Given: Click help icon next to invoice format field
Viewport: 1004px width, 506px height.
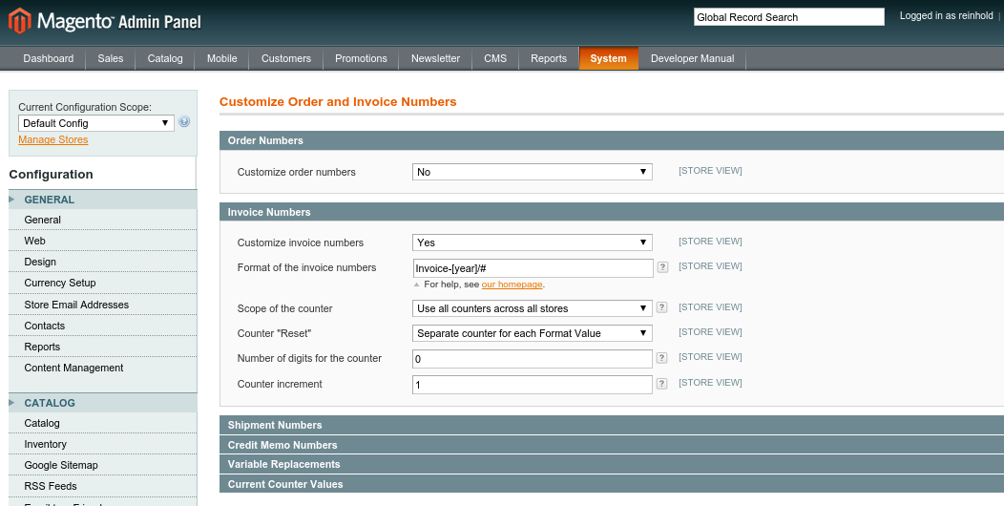Looking at the screenshot, I should [662, 267].
